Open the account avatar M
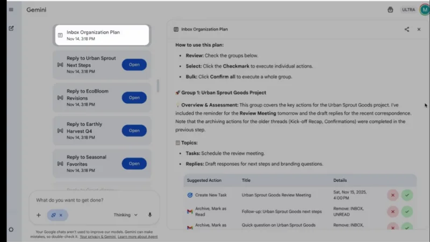Screen dimensions: 430x242 pos(425,10)
